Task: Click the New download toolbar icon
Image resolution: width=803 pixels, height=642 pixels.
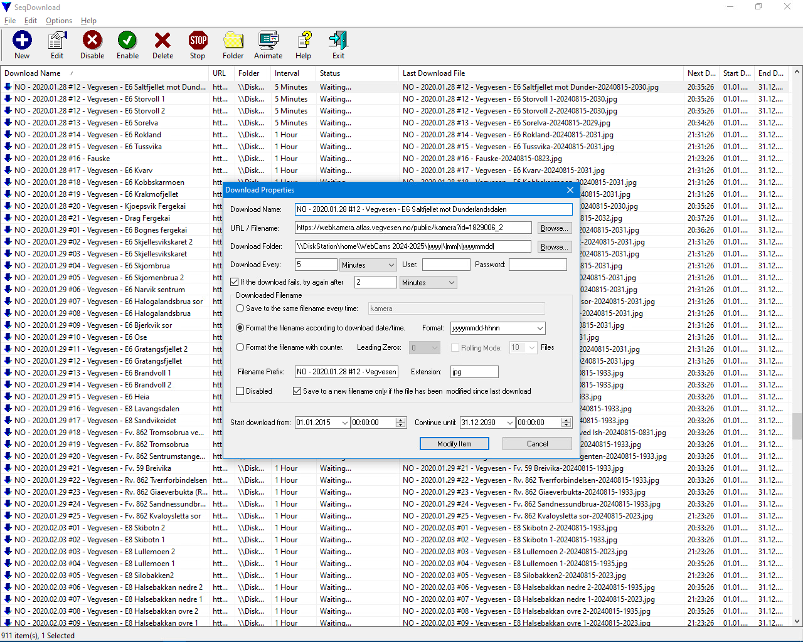Action: click(x=22, y=41)
